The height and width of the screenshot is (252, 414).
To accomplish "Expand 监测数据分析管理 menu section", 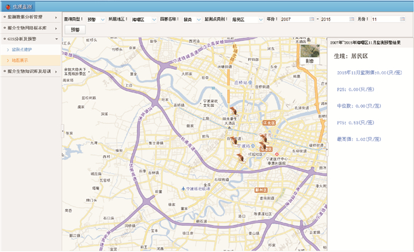I will coord(30,18).
